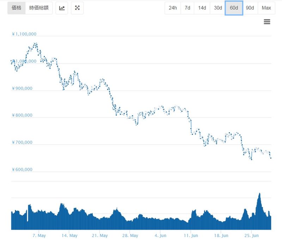Click the ¥600,000 axis label
The width and height of the screenshot is (282, 239).
pyautogui.click(x=22, y=169)
